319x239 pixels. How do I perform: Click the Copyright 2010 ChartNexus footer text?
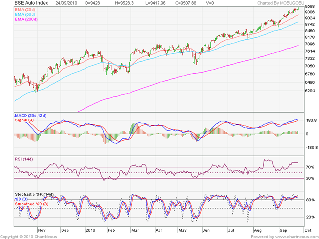(29, 237)
